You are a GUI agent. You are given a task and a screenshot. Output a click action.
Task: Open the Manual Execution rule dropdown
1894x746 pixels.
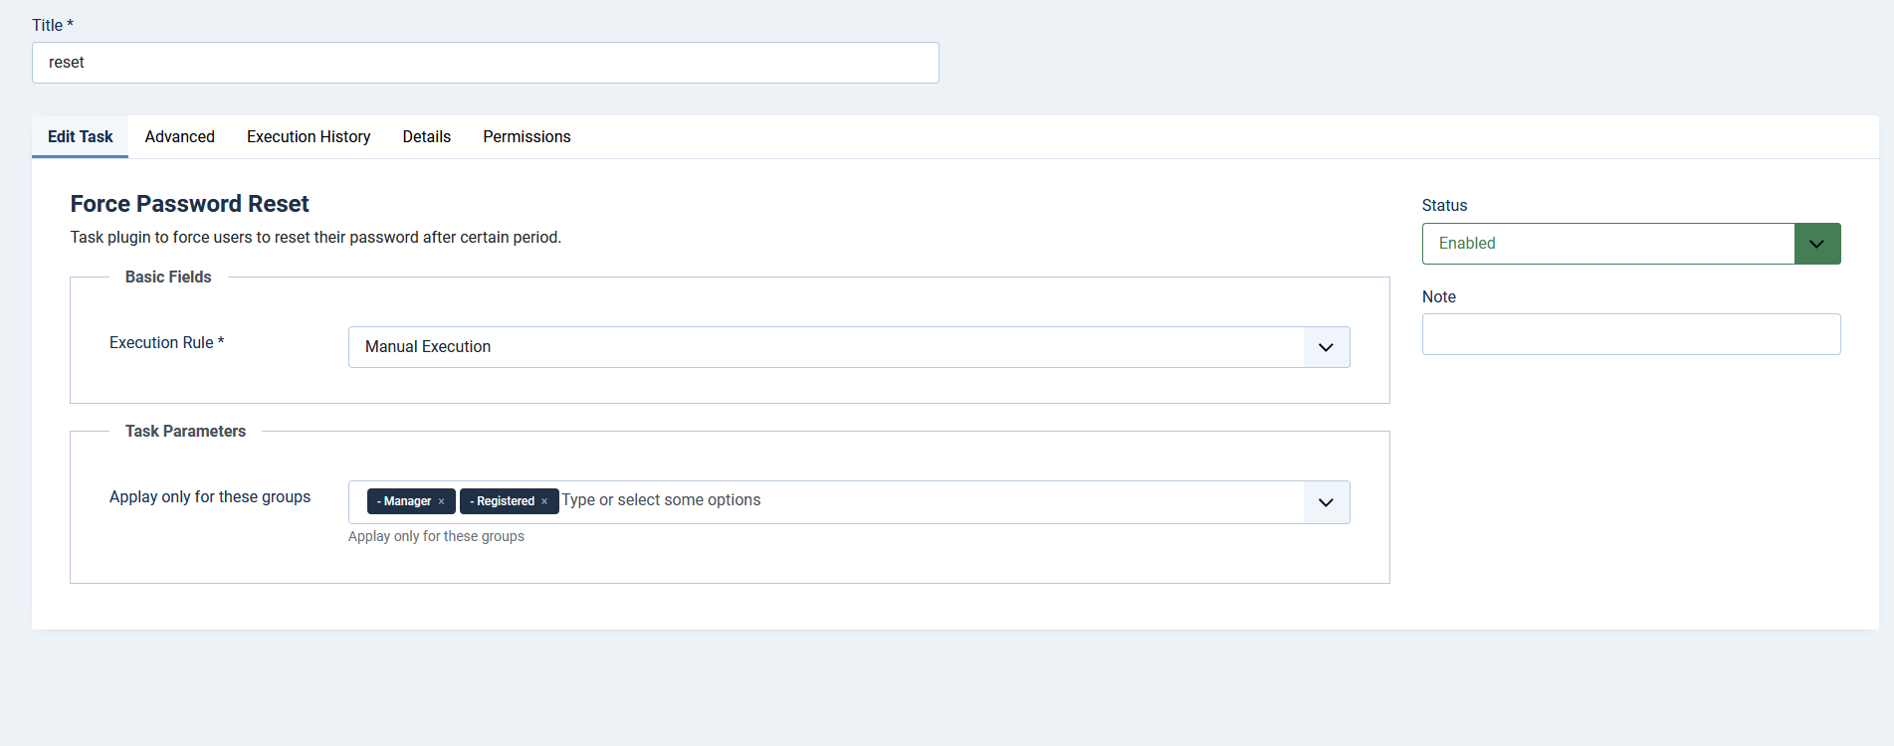[x=826, y=347]
